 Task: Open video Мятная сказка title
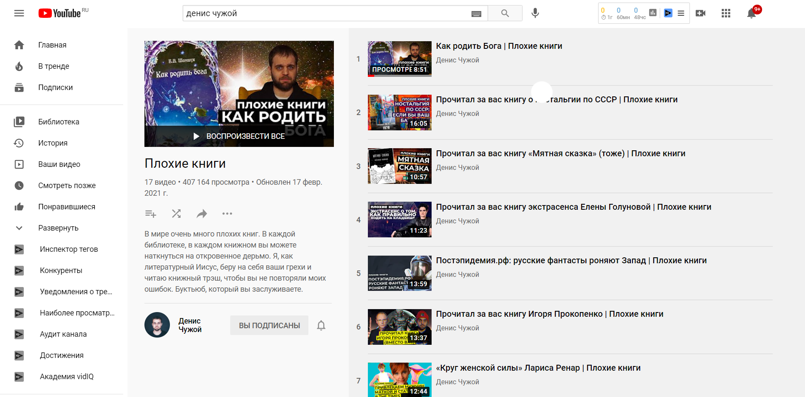(560, 153)
